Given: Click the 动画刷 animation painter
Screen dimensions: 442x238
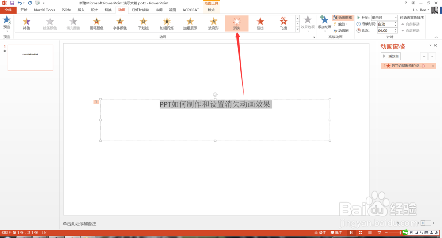Looking at the screenshot, I should pos(341,30).
